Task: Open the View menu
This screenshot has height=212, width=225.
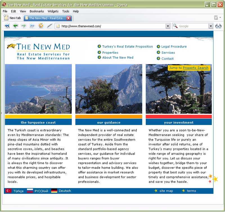Action: pos(23,11)
